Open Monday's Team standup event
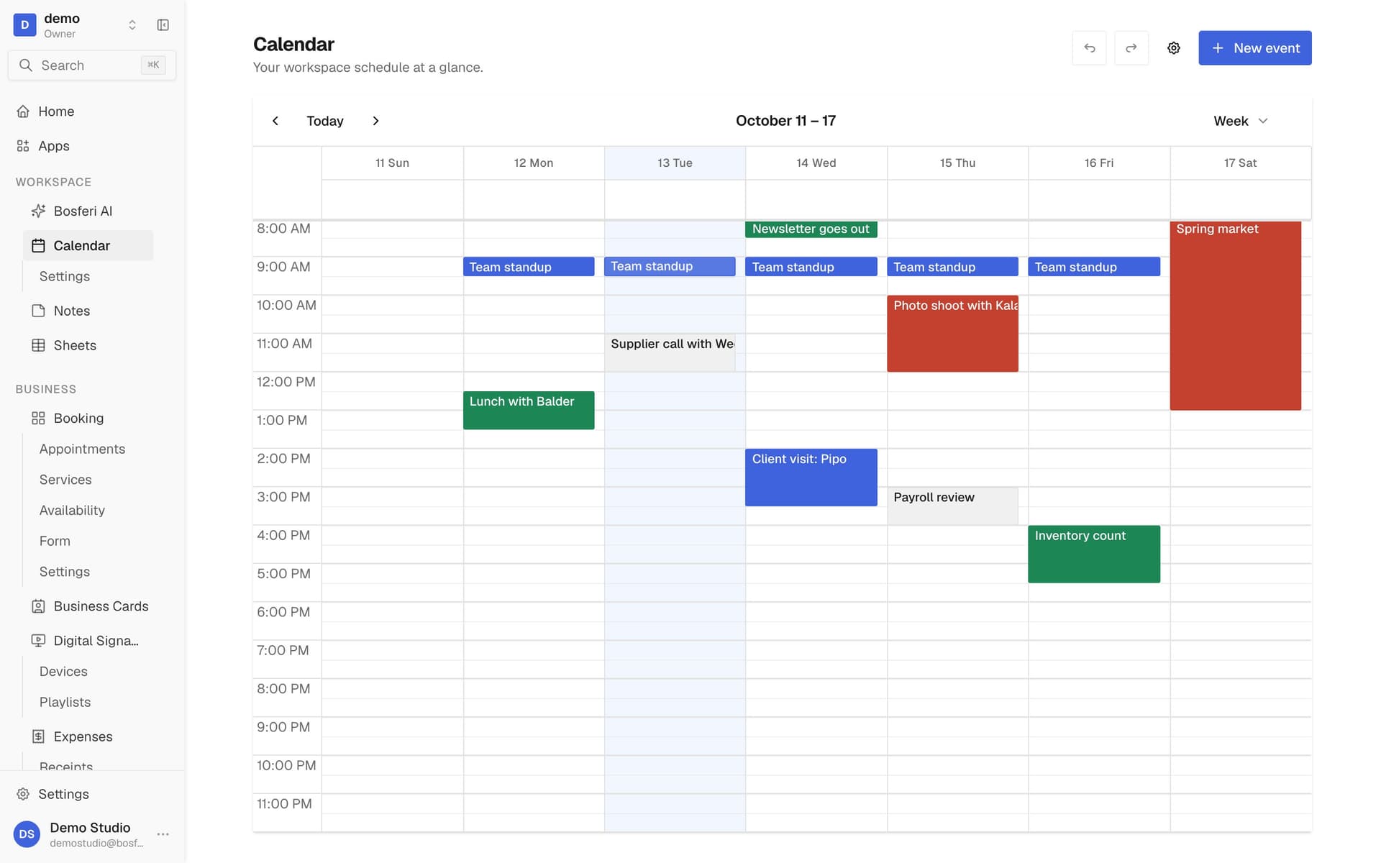The height and width of the screenshot is (863, 1381). (529, 267)
